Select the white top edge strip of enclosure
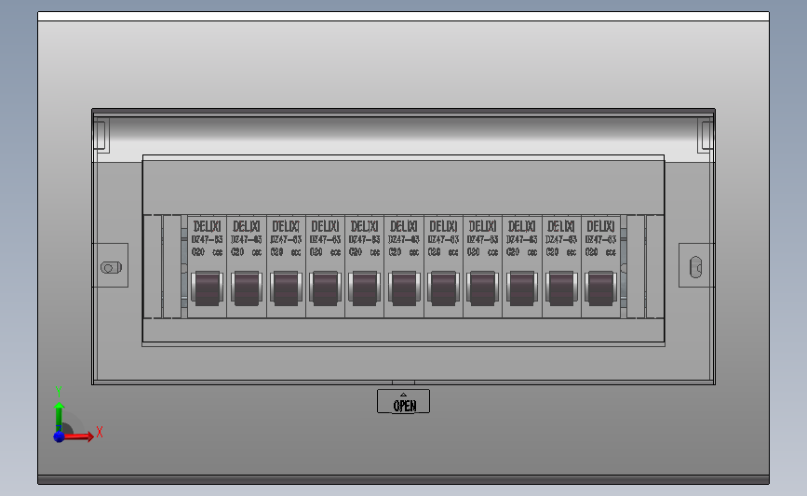The height and width of the screenshot is (496, 807). [x=404, y=17]
